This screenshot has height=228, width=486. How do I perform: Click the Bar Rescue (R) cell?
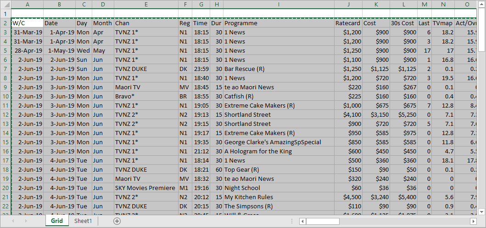pyautogui.click(x=279, y=69)
